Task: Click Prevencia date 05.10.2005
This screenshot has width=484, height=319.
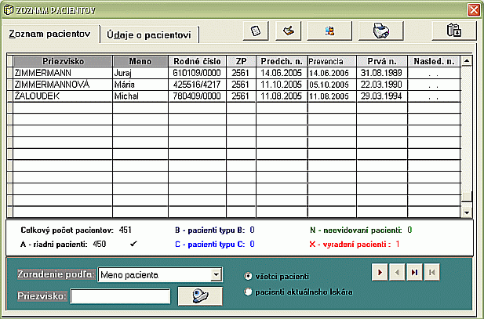Action: [329, 85]
